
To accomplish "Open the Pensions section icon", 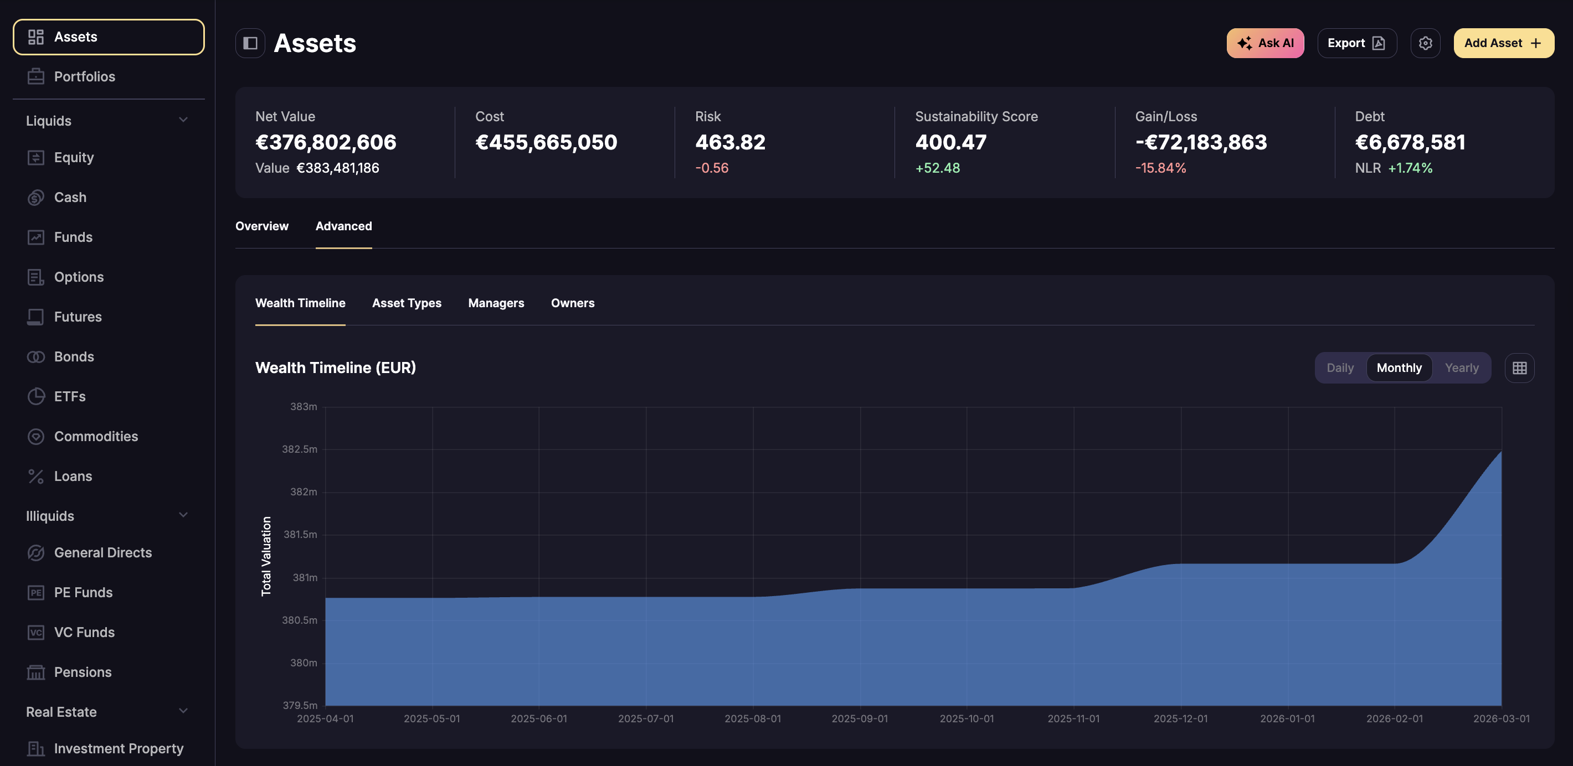I will [x=36, y=671].
